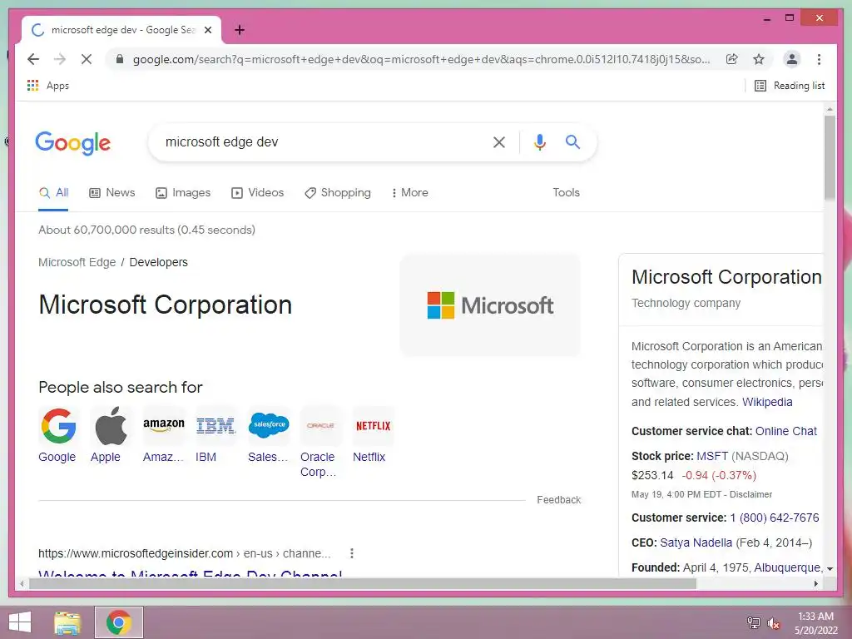View site information via lock icon

(x=120, y=59)
